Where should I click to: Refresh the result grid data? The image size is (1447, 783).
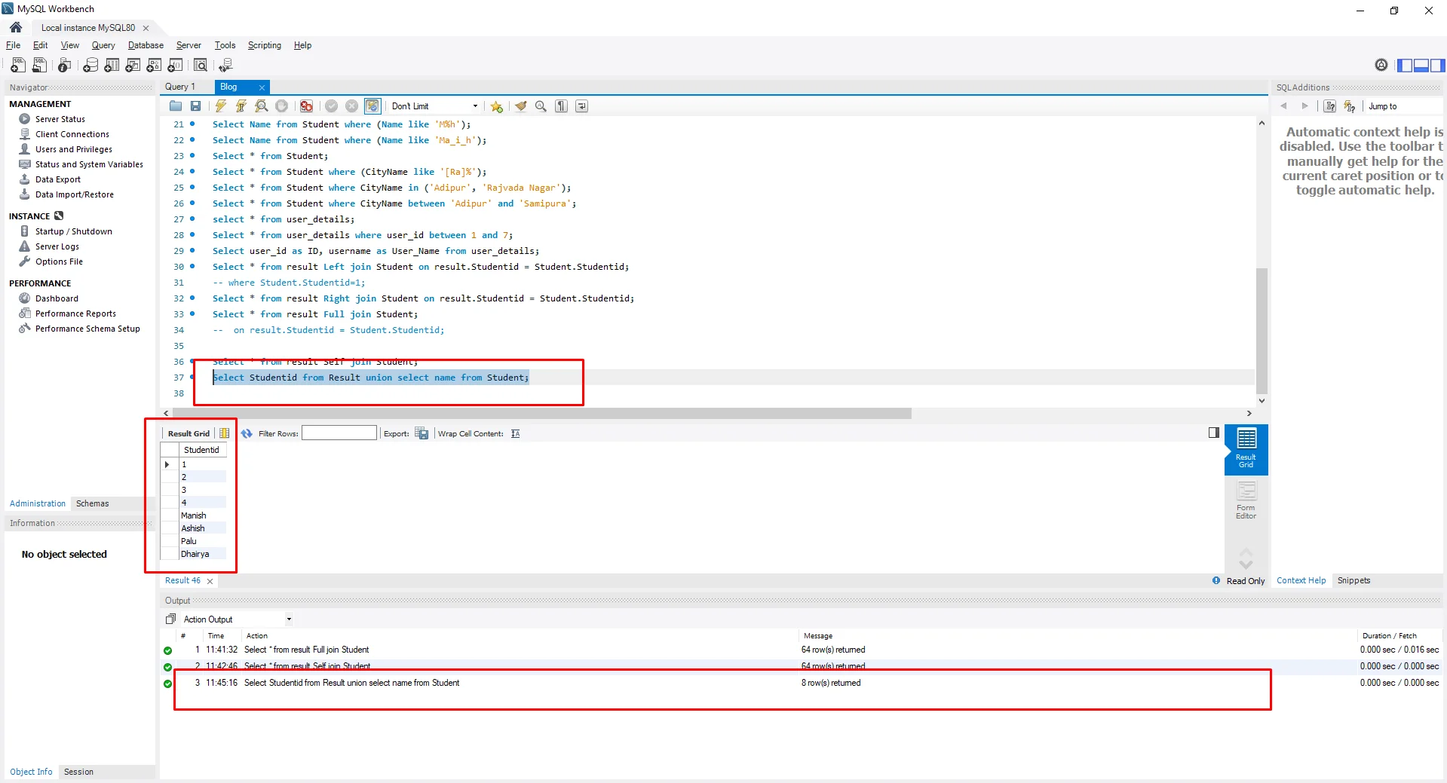[247, 433]
